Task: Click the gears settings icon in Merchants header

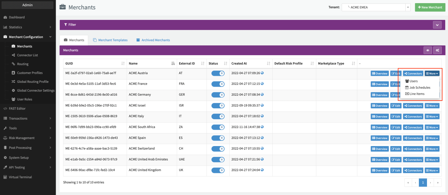Action: pos(437,50)
